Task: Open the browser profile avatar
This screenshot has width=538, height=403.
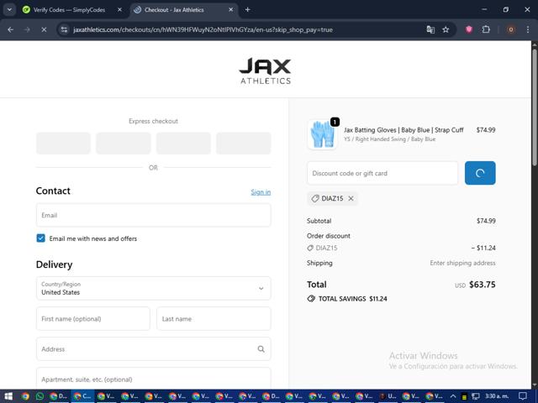Action: tap(510, 30)
